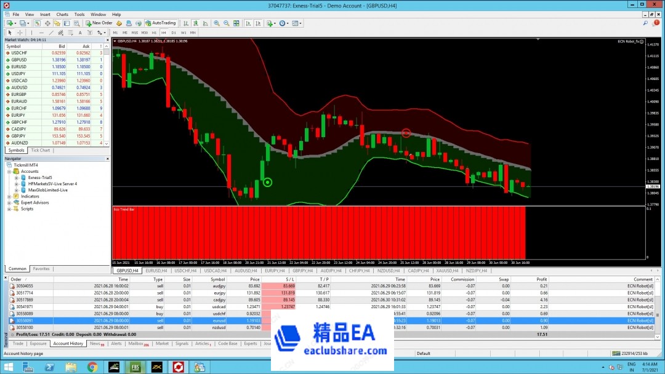Switch to the Mailbox terminal tab
This screenshot has width=665, height=374.
pos(139,343)
